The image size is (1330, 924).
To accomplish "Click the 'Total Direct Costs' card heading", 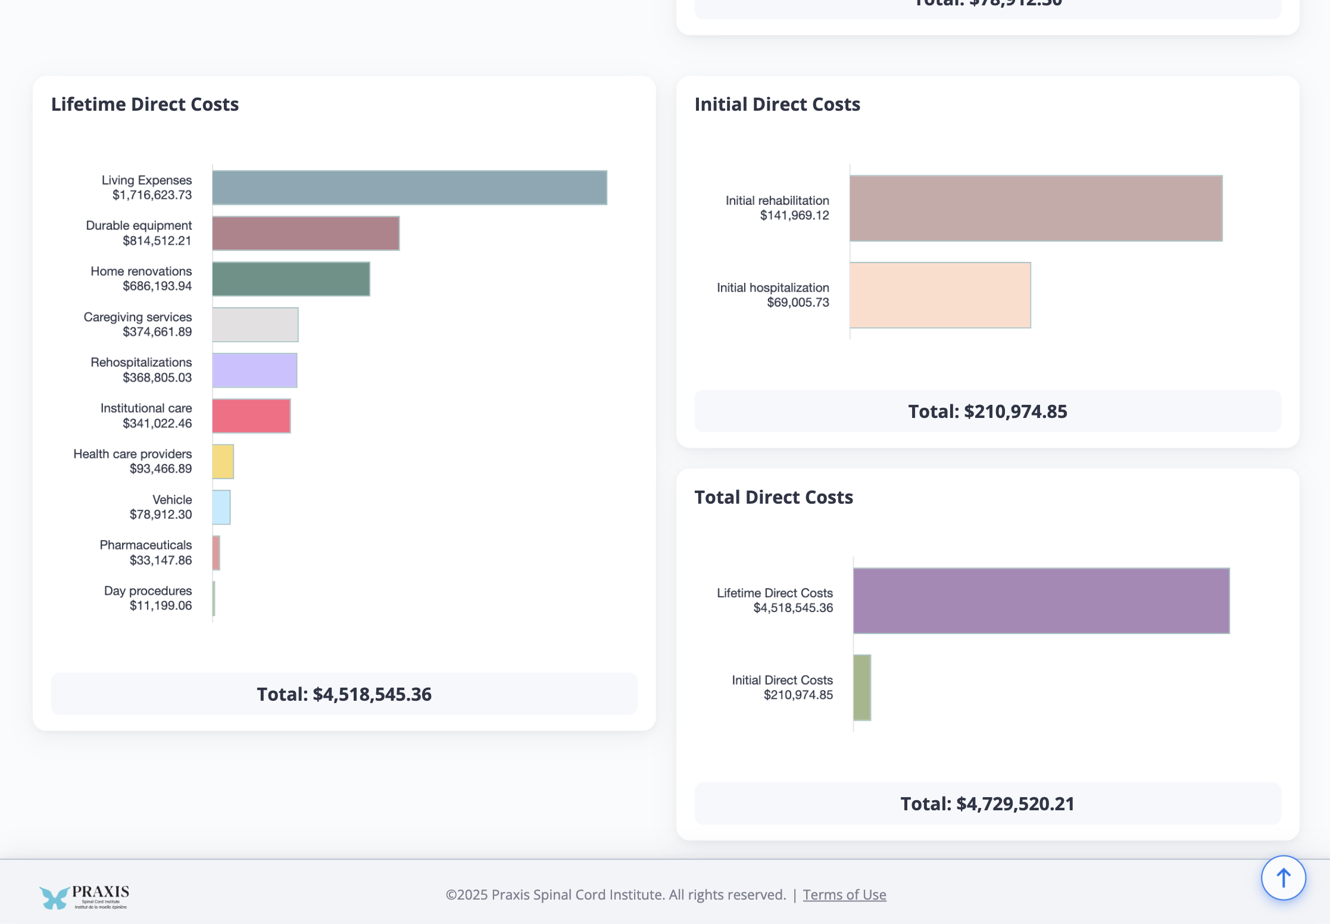I will tap(773, 497).
